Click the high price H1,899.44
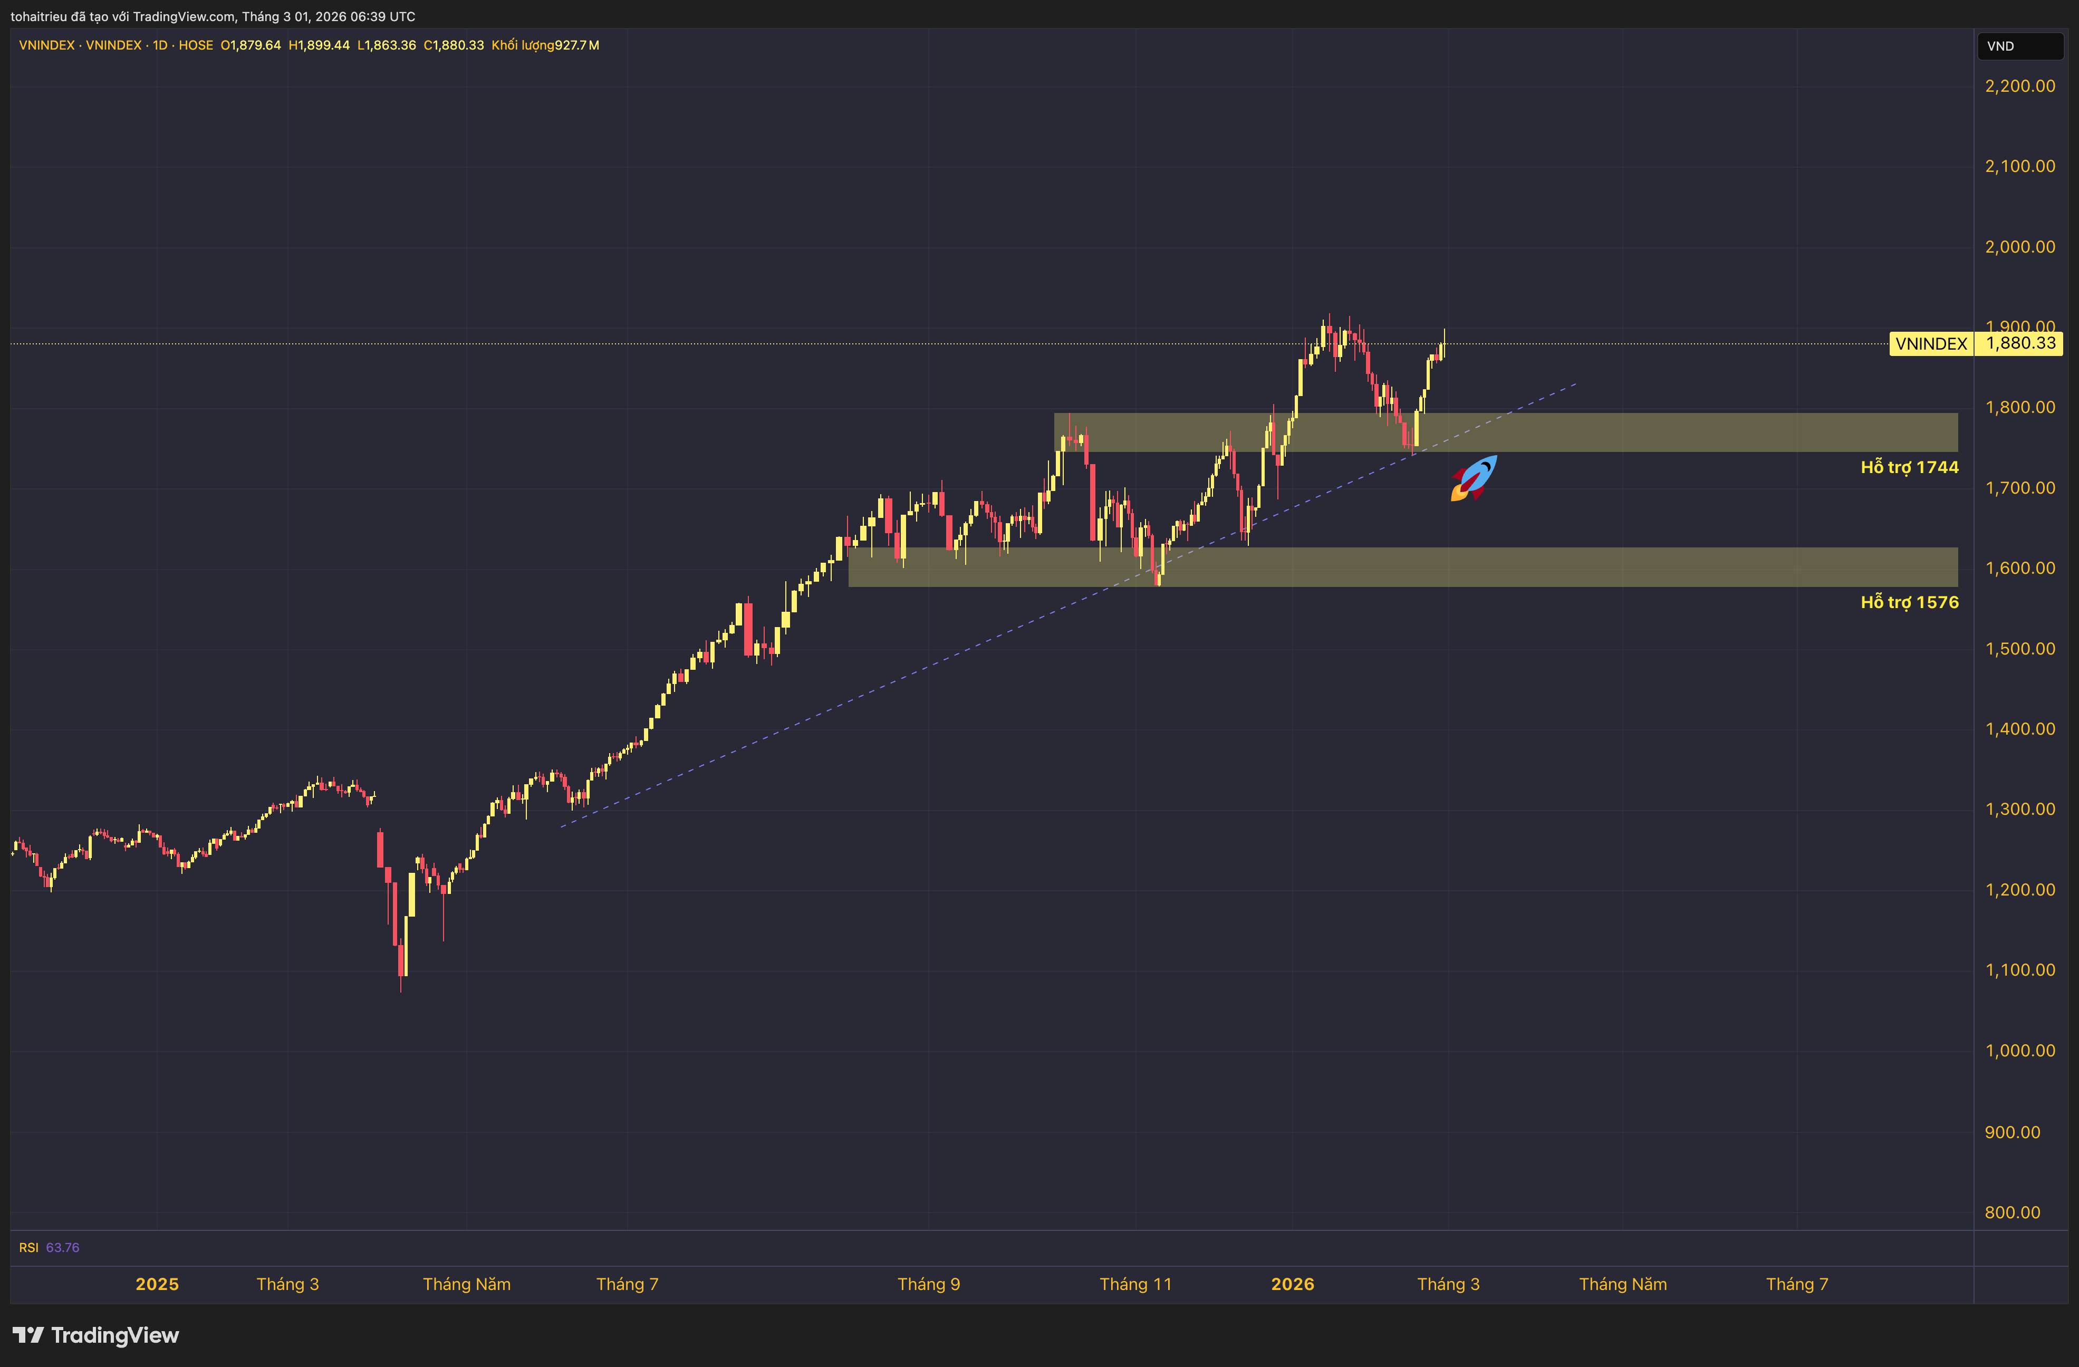This screenshot has width=2079, height=1367. pyautogui.click(x=319, y=45)
